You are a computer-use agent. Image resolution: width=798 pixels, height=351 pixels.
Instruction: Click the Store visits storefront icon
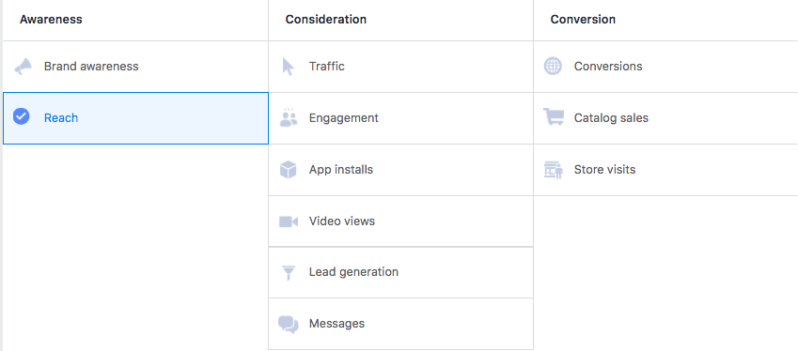pos(554,170)
